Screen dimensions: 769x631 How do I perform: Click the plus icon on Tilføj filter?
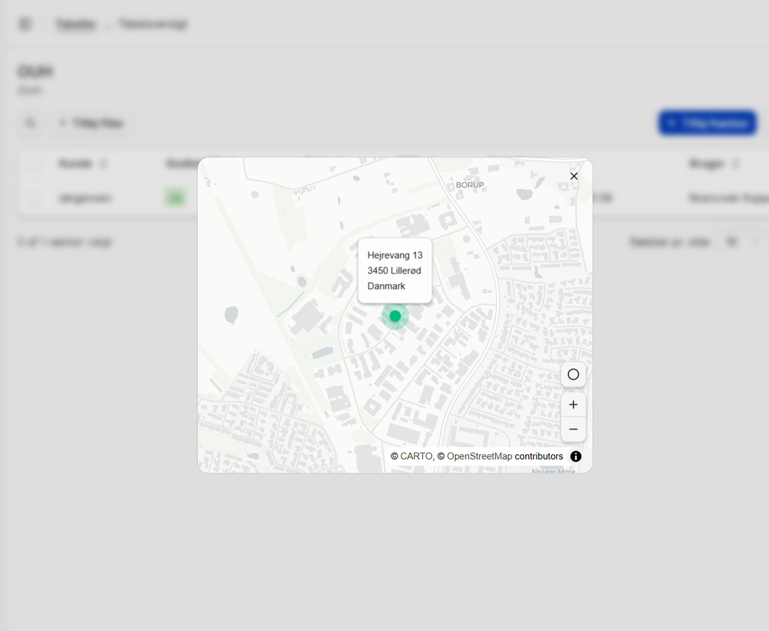coord(62,123)
